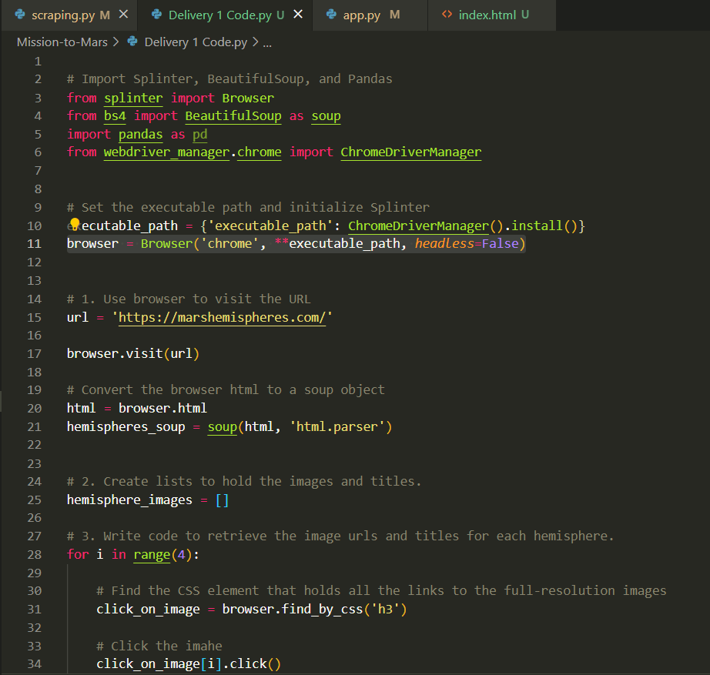
Task: Click 'click_on_image[i].click()' on line 34
Action: [x=189, y=664]
